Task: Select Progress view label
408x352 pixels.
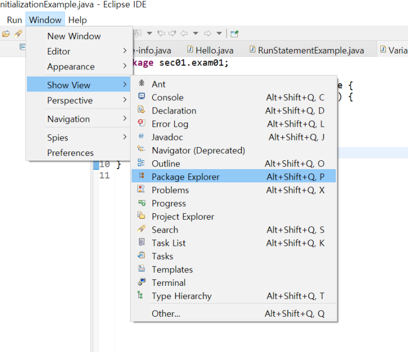Action: pos(169,203)
